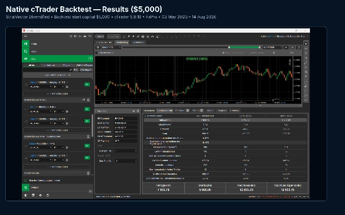Screen dimensions: 345x215
Task: Click the last icon in bottom-left toolbar row
Action: click(x=48, y=195)
